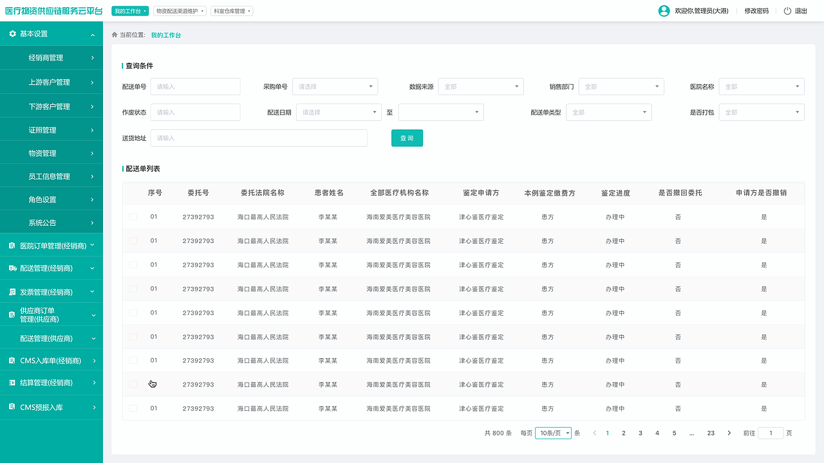Image resolution: width=824 pixels, height=463 pixels.
Task: Click the user avatar icon in header
Action: pyautogui.click(x=664, y=11)
